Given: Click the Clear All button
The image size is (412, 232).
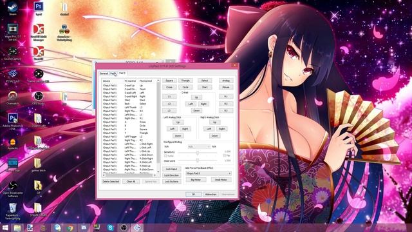Looking at the screenshot, I should (x=131, y=182).
